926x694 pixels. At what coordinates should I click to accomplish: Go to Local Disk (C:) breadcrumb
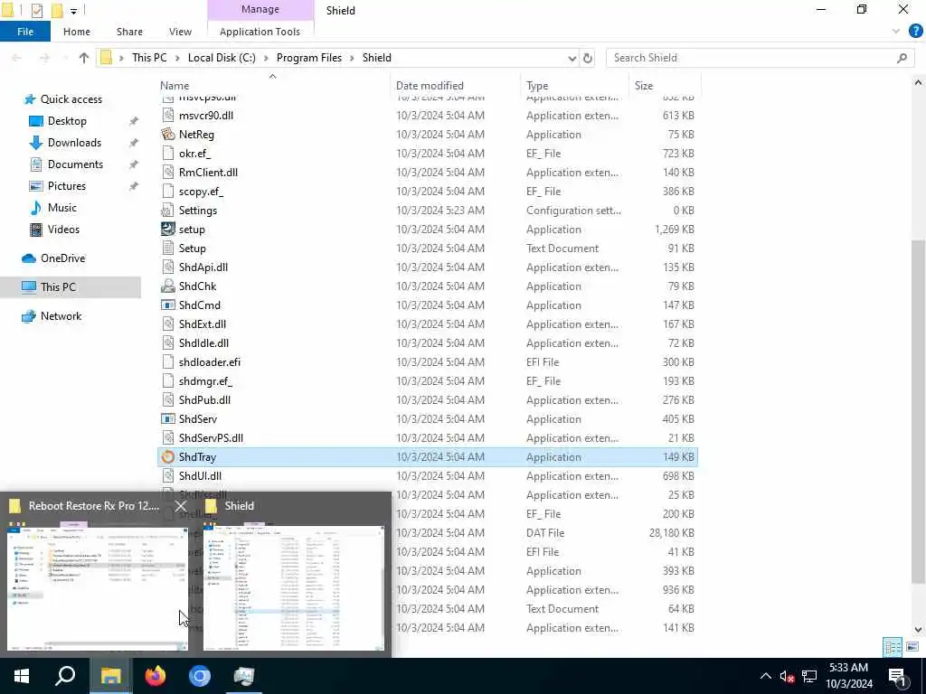click(x=222, y=58)
